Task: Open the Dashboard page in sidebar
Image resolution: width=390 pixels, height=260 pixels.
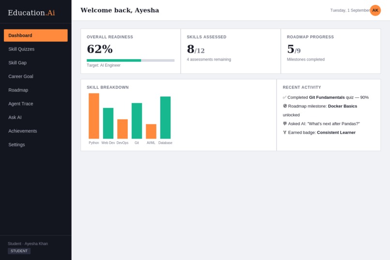Action: point(36,35)
